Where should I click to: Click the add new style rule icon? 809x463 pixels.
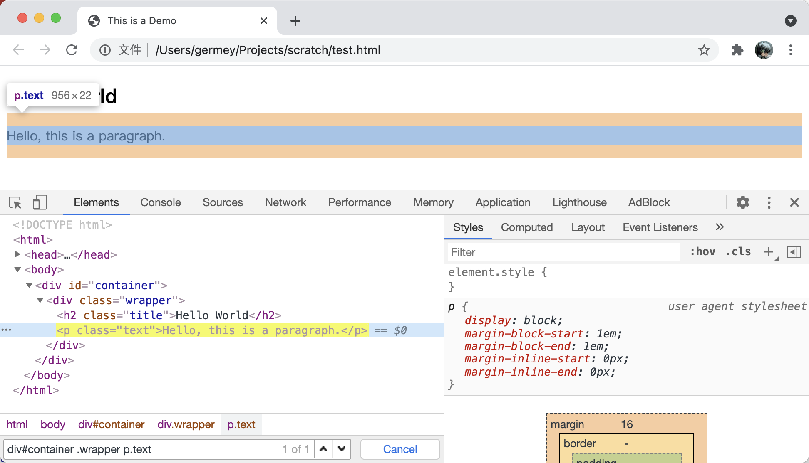coord(769,252)
